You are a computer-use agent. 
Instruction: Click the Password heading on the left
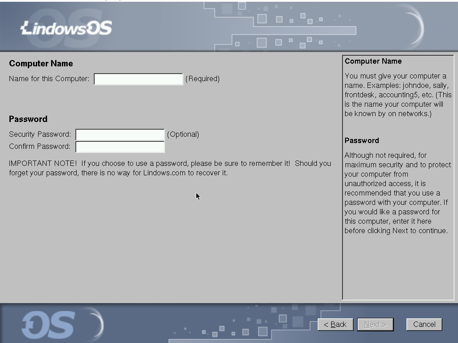pyautogui.click(x=28, y=119)
